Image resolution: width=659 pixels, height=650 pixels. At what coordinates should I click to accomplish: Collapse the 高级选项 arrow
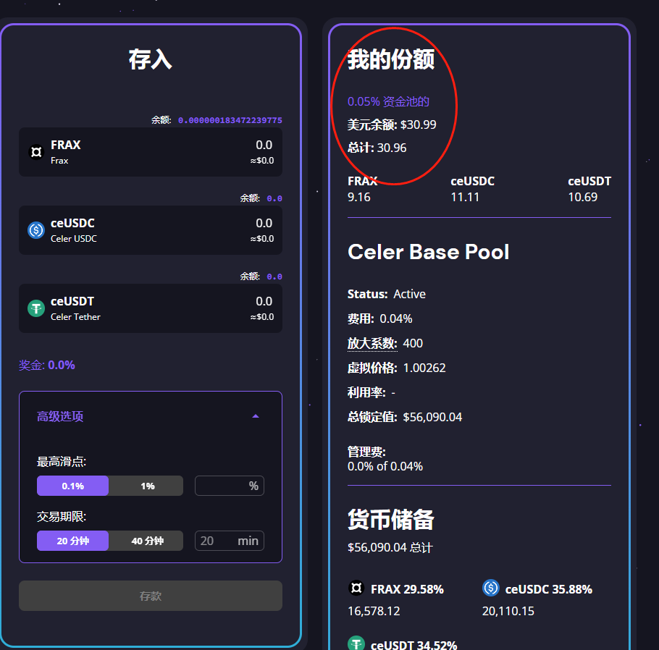pos(255,416)
